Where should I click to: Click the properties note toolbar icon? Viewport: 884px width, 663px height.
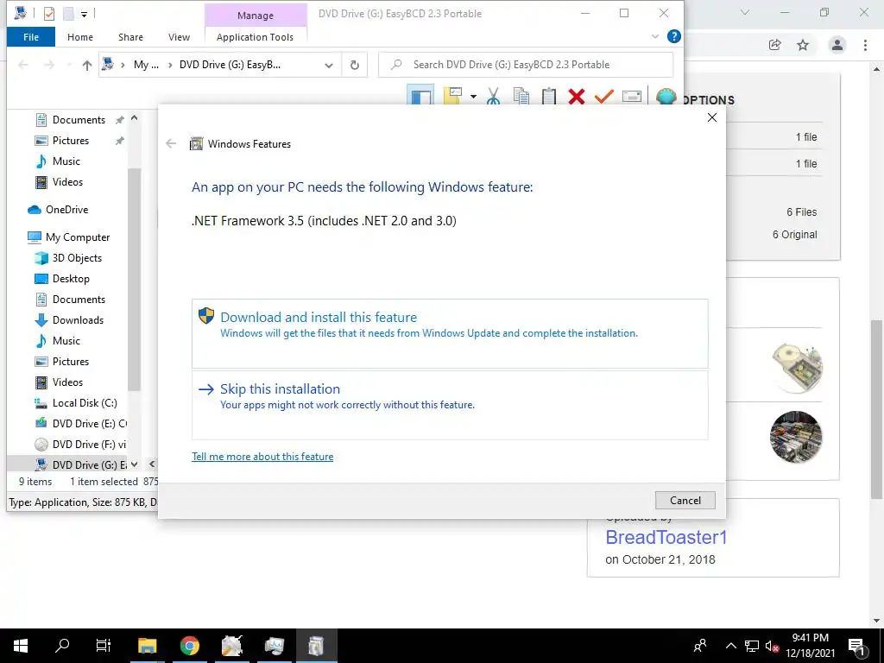click(x=452, y=97)
